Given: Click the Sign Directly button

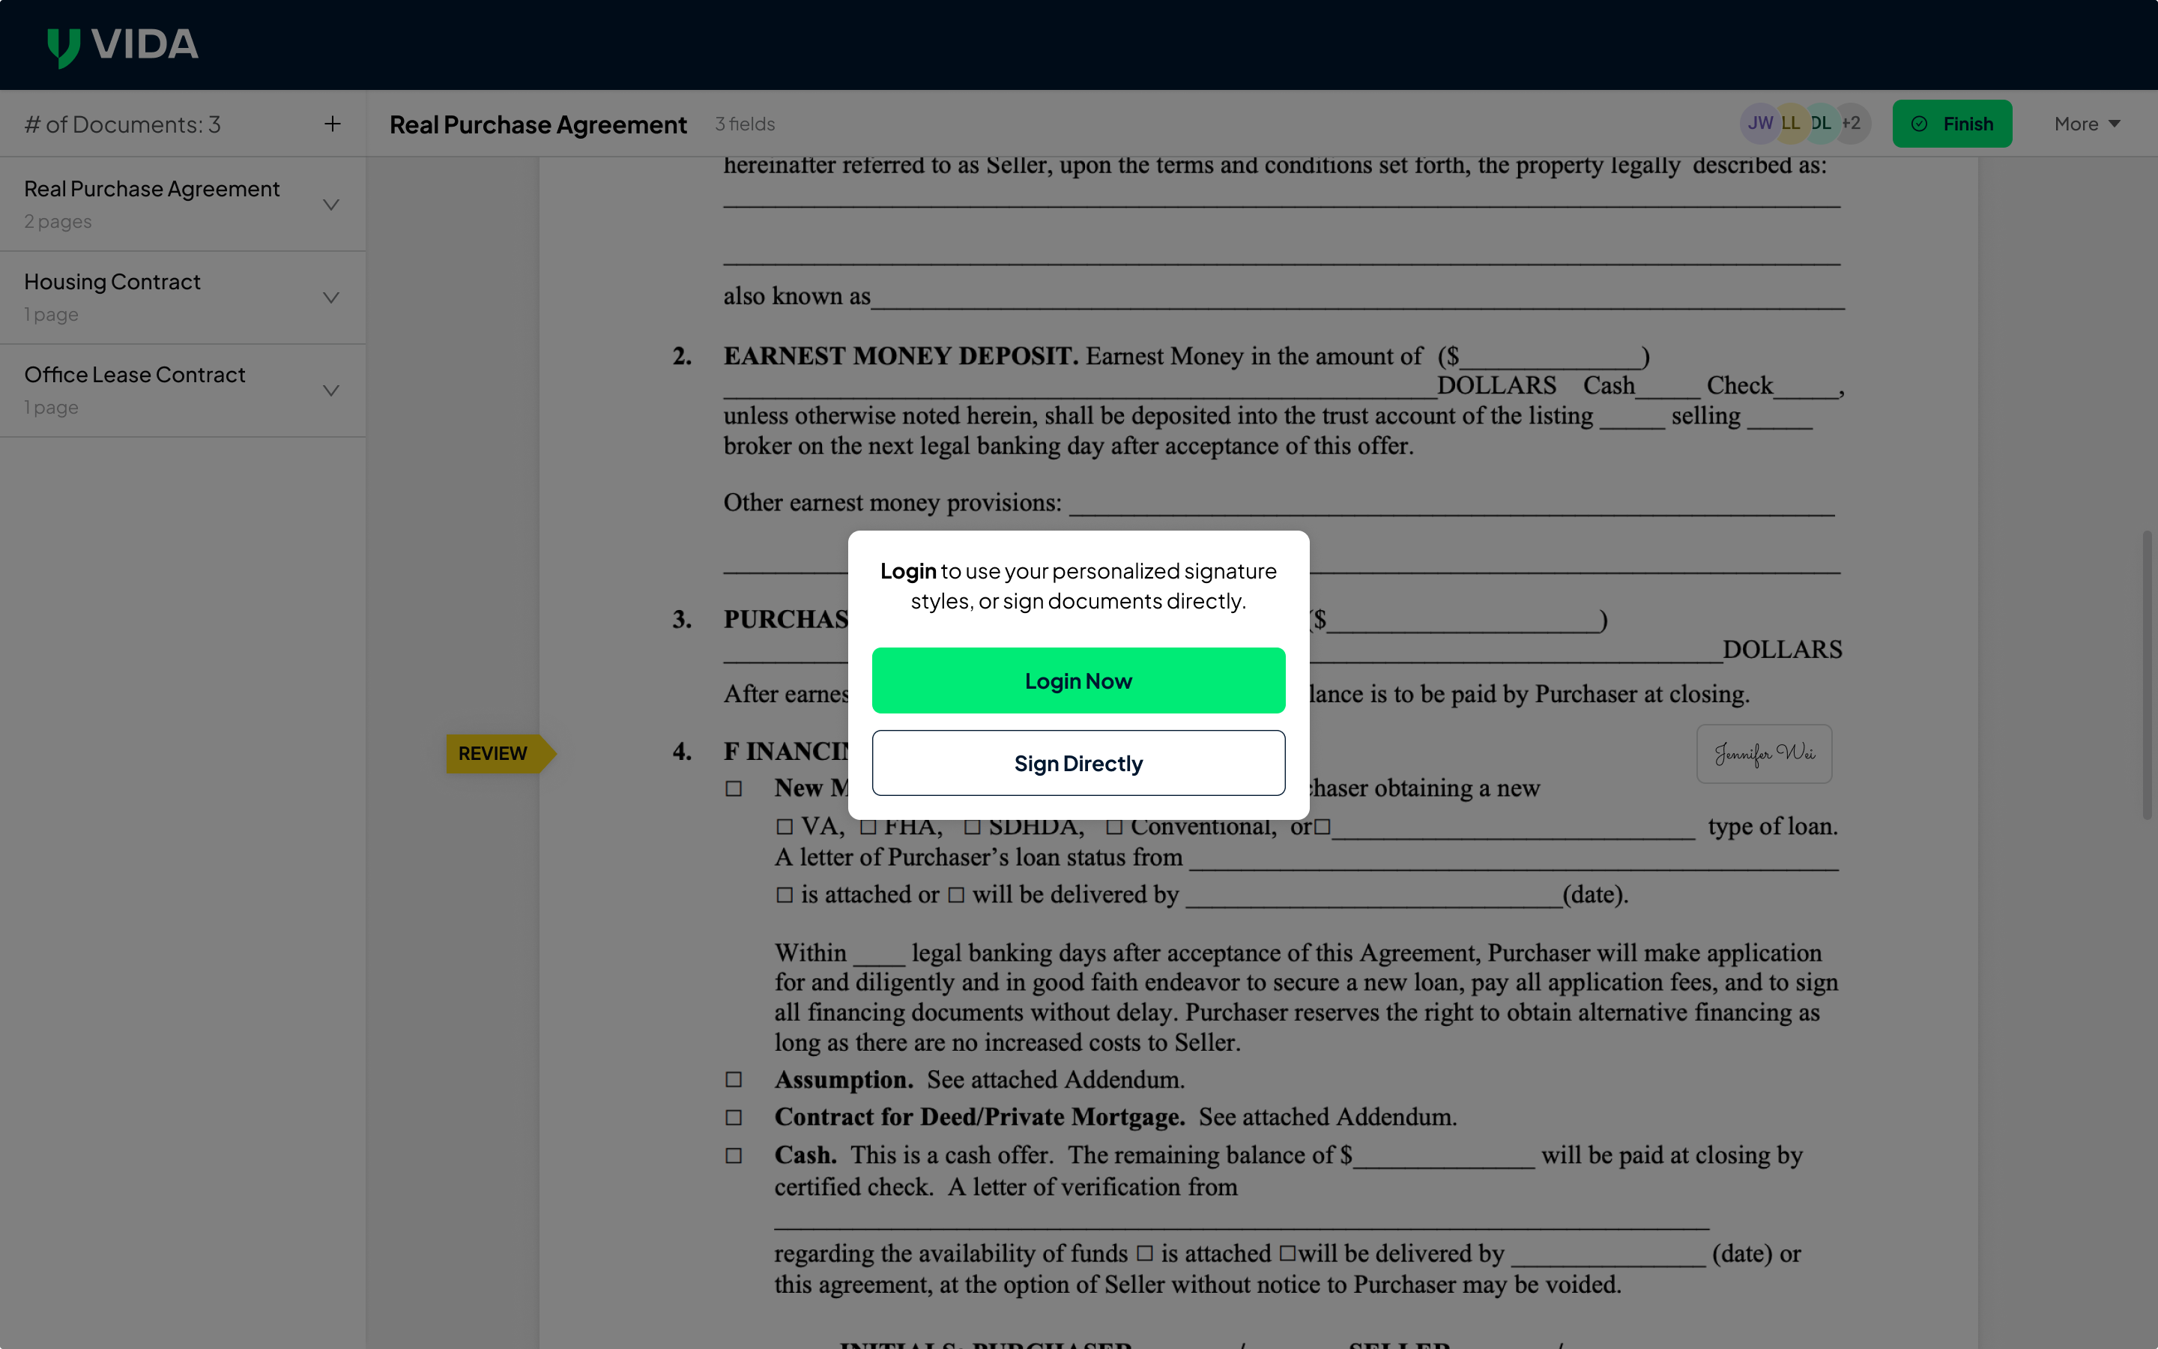Looking at the screenshot, I should (x=1078, y=762).
